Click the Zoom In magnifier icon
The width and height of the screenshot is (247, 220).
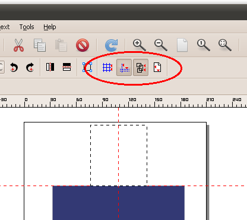click(140, 45)
